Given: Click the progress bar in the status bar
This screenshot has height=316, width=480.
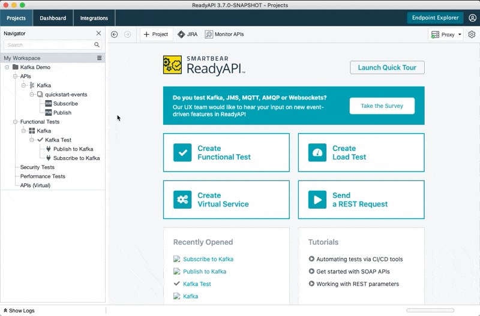Looking at the screenshot, I should click(430, 310).
